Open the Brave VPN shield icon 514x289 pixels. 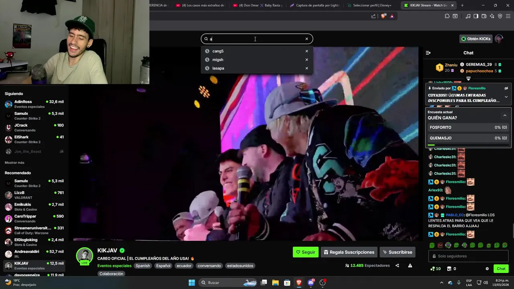500,16
